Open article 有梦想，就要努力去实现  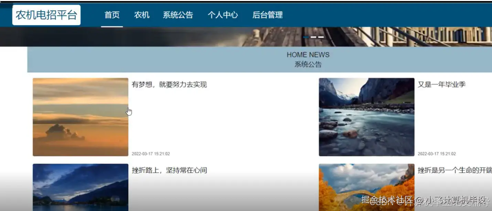pos(169,84)
